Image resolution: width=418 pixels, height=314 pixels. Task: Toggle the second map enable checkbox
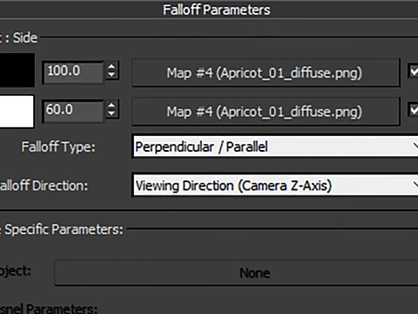tap(413, 109)
